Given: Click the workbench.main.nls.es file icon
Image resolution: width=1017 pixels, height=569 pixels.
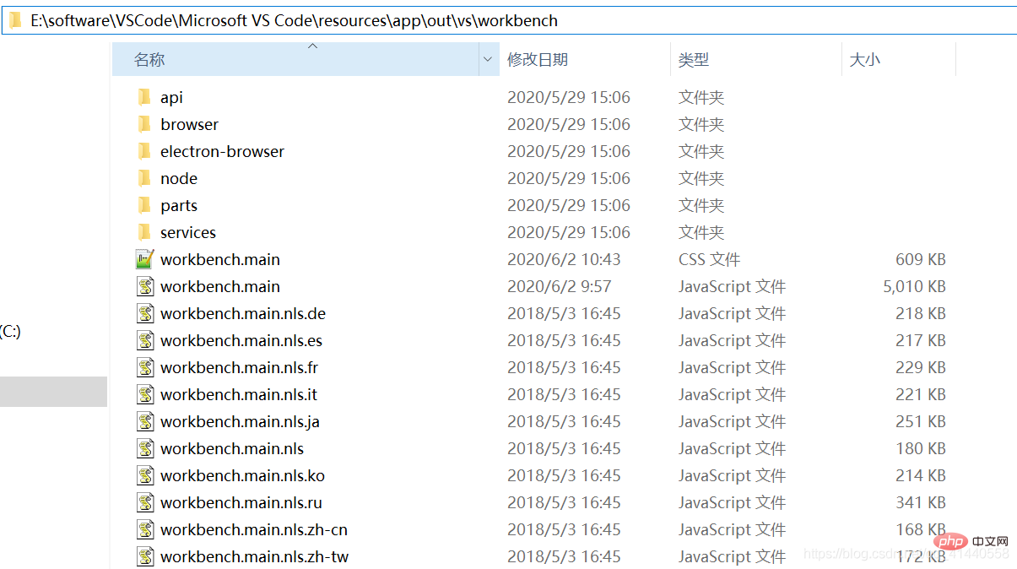Looking at the screenshot, I should (145, 340).
